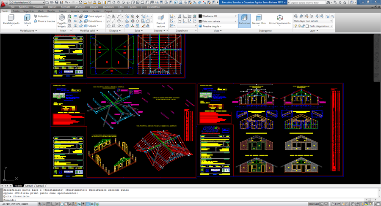Expand the Vista non salvata dropdown

[218, 21]
